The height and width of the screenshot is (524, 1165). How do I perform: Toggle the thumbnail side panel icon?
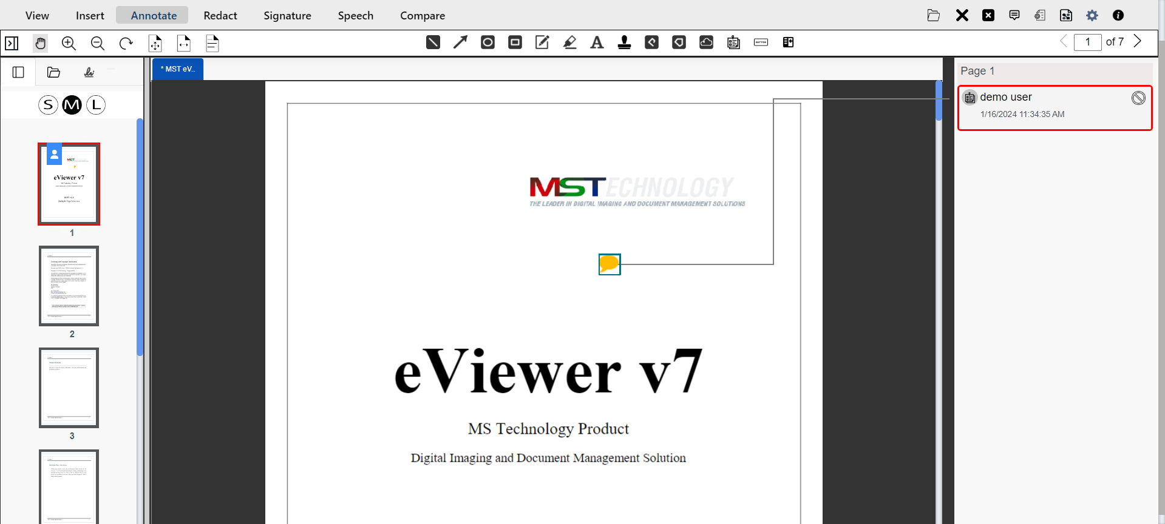tap(12, 43)
